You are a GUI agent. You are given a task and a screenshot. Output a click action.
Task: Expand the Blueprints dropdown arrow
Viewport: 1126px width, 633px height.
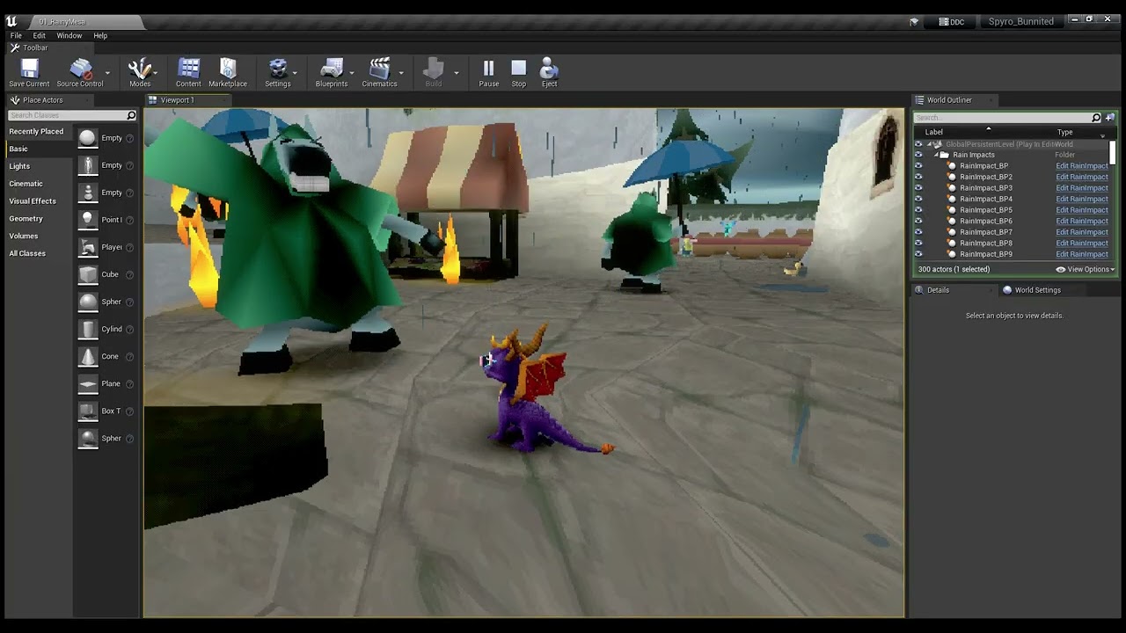(x=353, y=73)
